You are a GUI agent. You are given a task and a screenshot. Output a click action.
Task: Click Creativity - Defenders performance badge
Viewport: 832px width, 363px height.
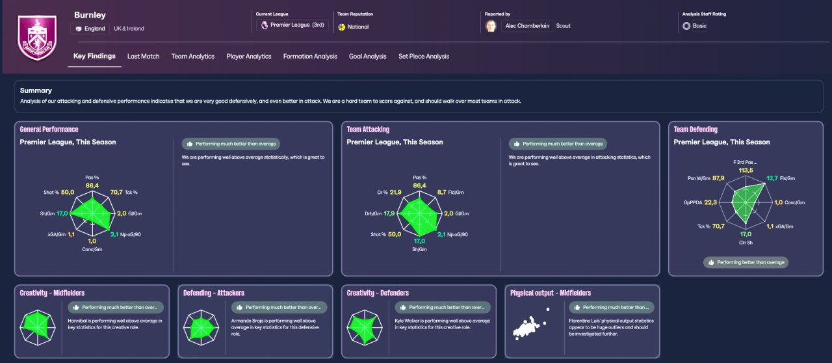pos(443,307)
